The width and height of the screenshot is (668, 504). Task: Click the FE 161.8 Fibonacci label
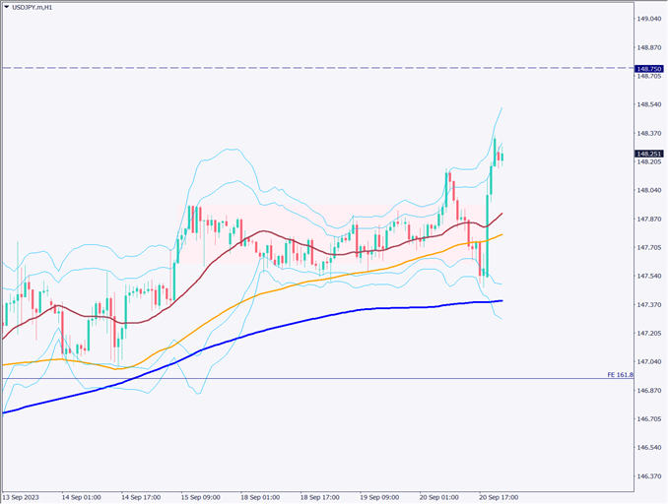pyautogui.click(x=620, y=375)
